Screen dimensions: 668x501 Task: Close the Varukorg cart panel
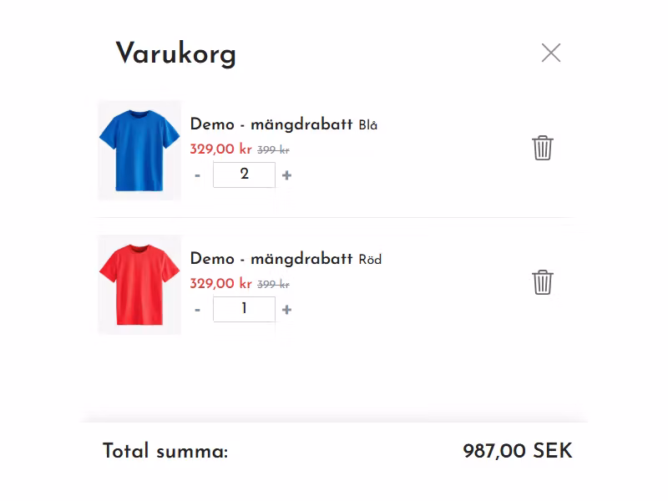coord(551,53)
